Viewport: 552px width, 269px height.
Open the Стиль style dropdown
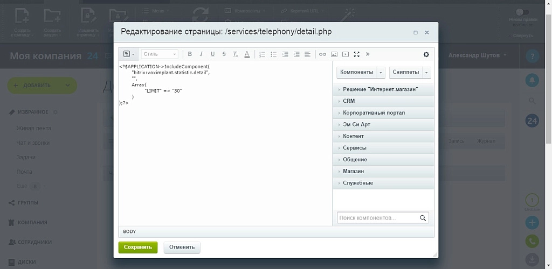point(160,54)
